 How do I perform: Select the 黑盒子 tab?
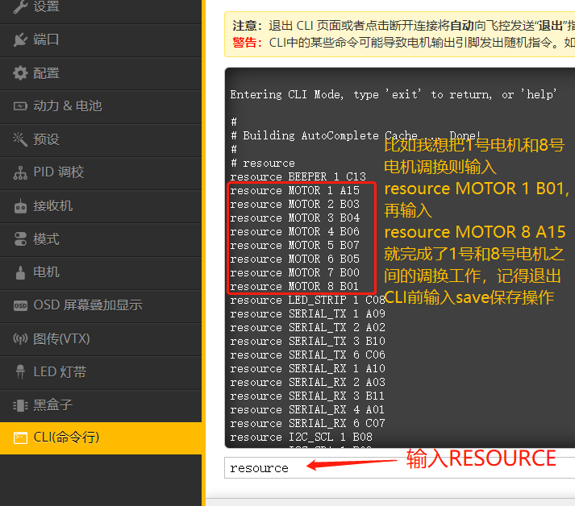[x=101, y=406]
